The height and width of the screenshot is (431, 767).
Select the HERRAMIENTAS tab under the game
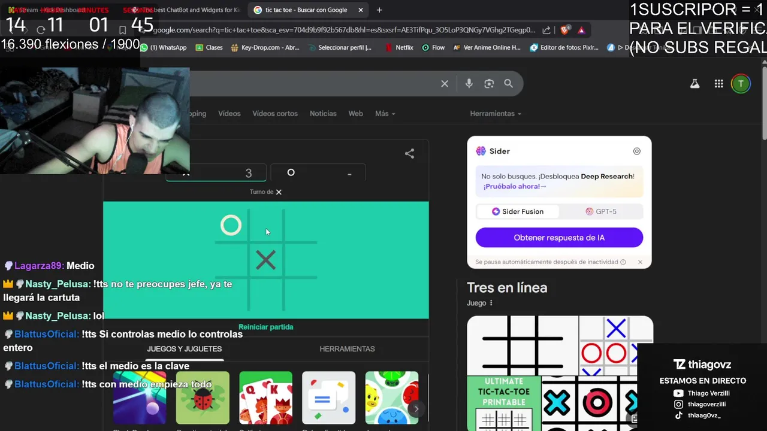pos(347,349)
